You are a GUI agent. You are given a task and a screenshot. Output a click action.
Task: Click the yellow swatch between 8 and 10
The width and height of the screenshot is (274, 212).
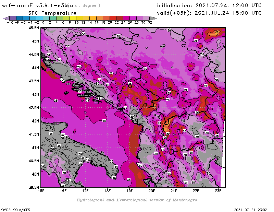pos(73,18)
